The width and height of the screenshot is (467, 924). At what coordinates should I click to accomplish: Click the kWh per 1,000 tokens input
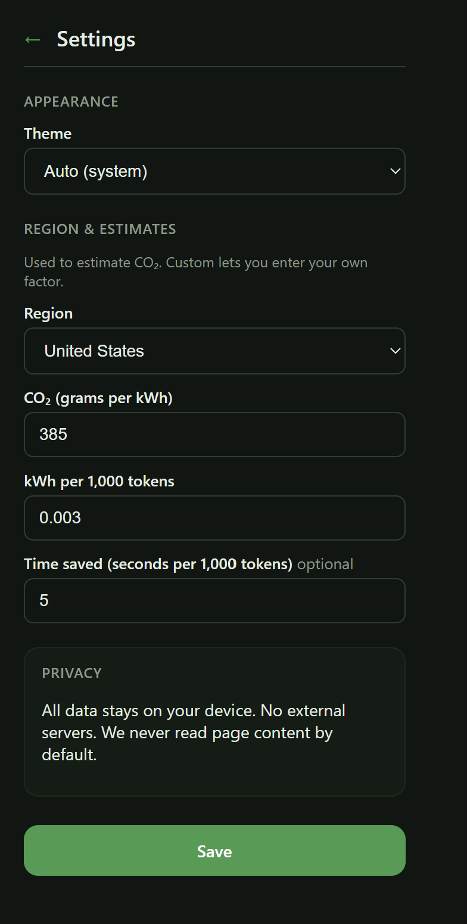click(x=214, y=518)
